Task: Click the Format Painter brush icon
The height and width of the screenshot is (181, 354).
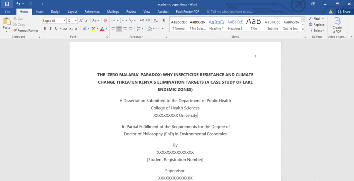Action: tap(15, 30)
